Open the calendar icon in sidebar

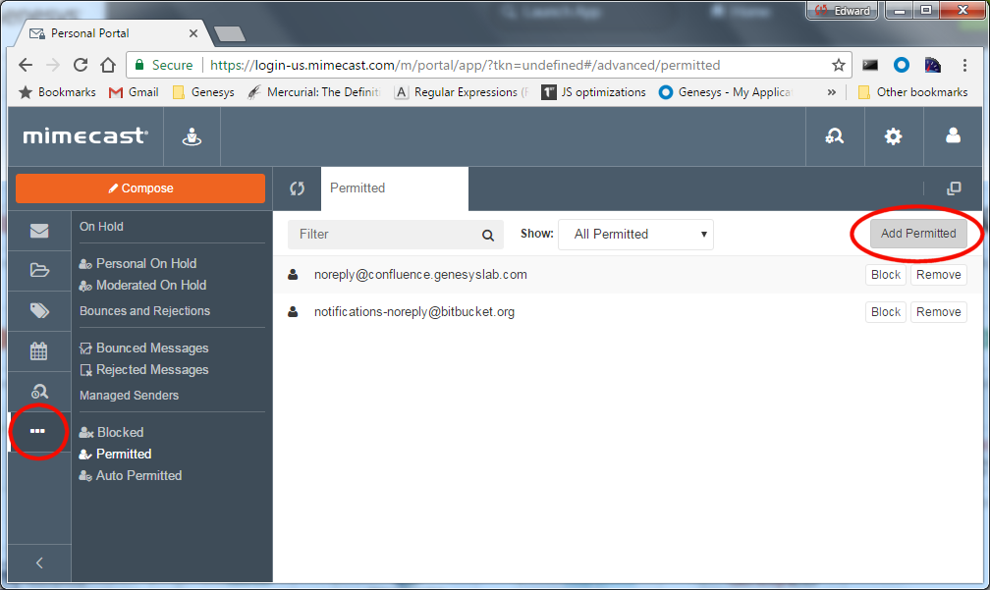(39, 350)
